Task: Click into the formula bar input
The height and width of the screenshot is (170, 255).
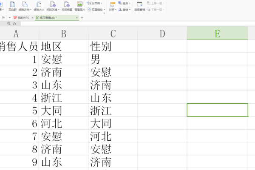Action: (138, 24)
